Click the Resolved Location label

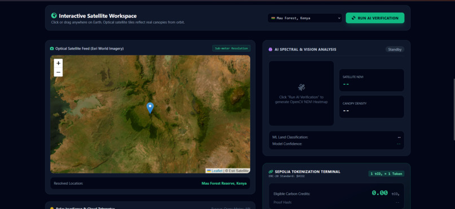pos(68,183)
